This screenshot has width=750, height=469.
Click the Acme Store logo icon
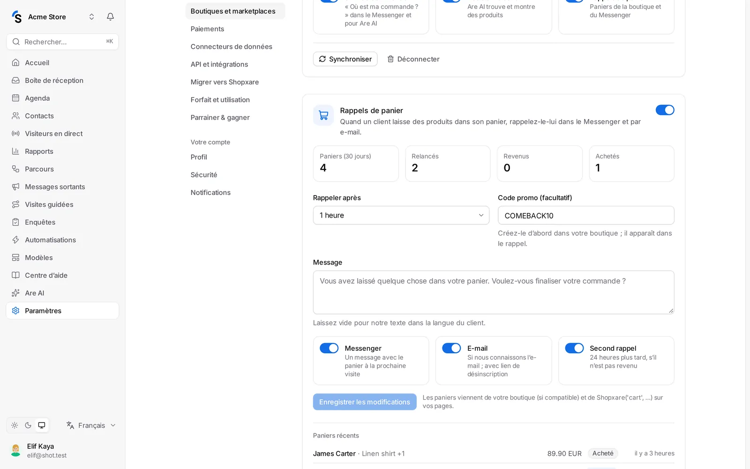pos(17,17)
